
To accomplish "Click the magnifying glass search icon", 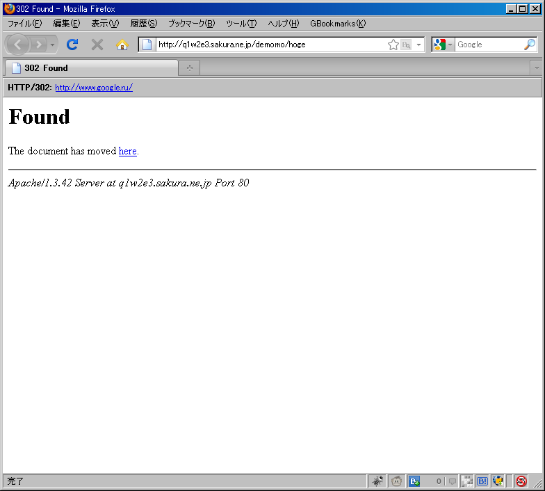I will coord(530,45).
